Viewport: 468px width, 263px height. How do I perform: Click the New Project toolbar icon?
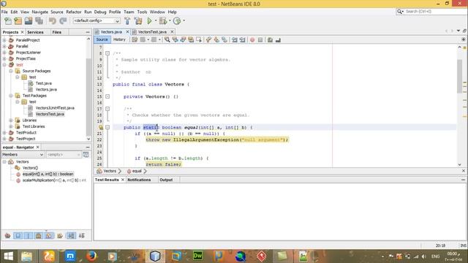click(x=18, y=21)
